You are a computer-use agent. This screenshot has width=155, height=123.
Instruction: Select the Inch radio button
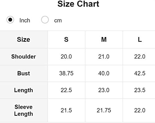(x=10, y=20)
